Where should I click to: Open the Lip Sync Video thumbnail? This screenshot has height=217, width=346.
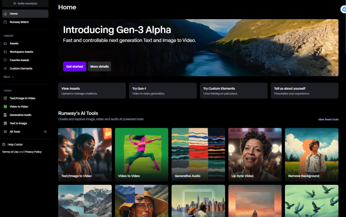tap(254, 154)
